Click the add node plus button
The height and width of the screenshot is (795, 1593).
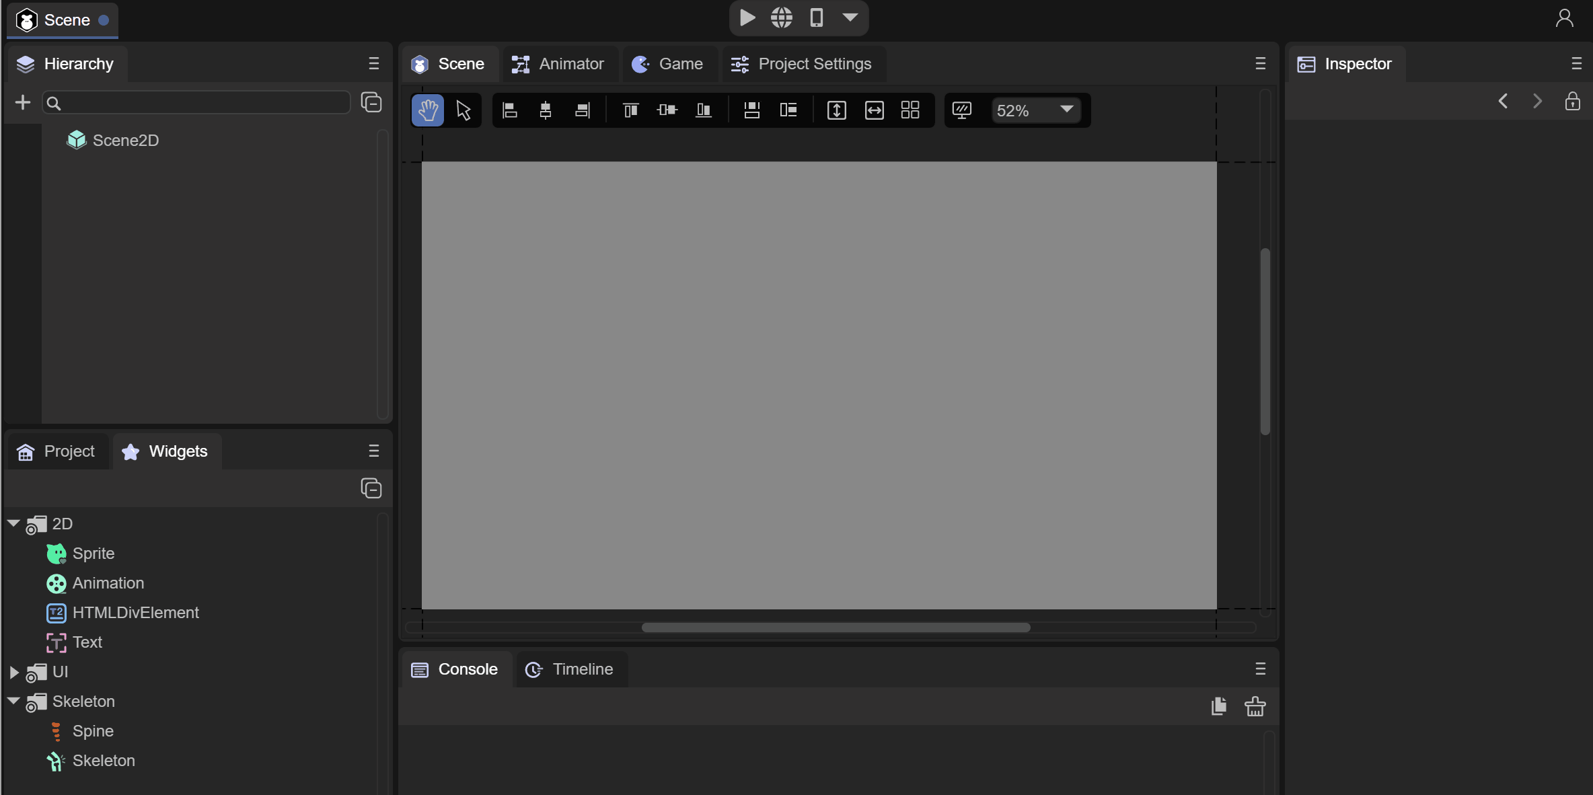(x=22, y=102)
